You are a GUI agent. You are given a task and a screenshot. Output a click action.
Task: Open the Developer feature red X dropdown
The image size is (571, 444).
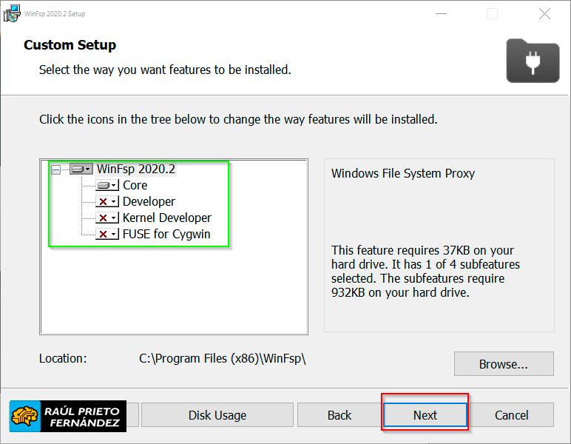[107, 202]
